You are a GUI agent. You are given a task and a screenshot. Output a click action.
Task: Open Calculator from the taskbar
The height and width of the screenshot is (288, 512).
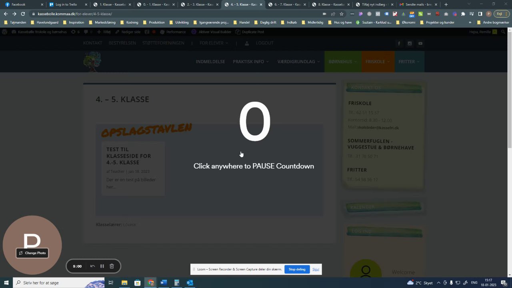tap(176, 283)
